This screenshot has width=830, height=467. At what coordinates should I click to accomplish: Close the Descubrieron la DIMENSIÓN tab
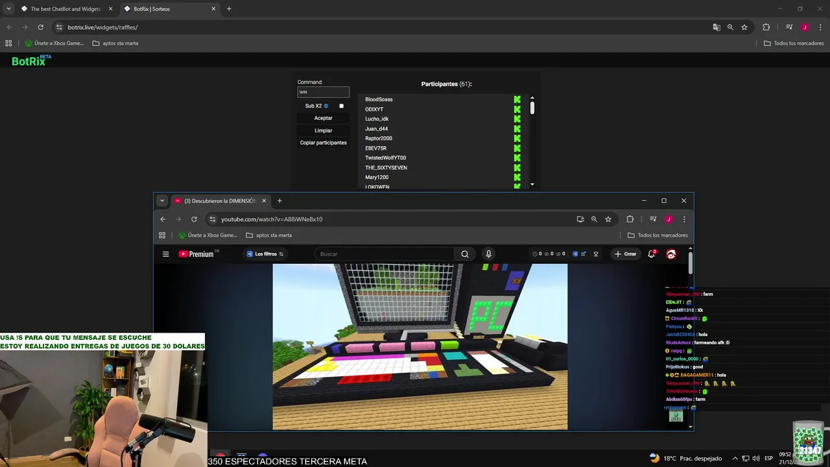[264, 201]
